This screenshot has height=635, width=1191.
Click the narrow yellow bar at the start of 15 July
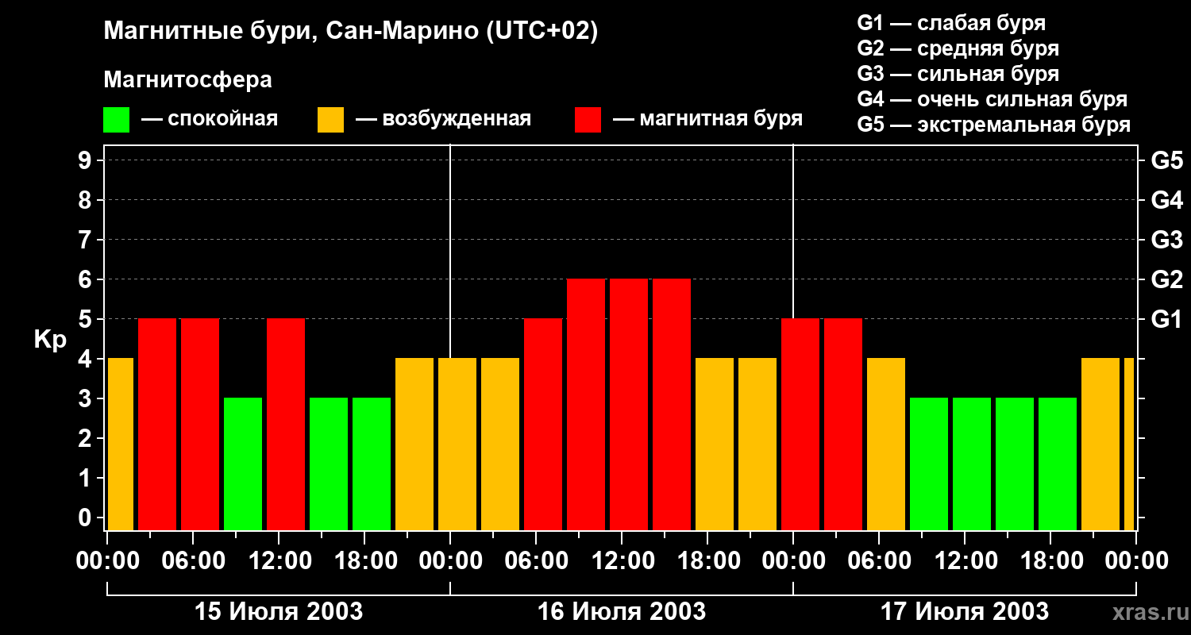click(x=120, y=444)
